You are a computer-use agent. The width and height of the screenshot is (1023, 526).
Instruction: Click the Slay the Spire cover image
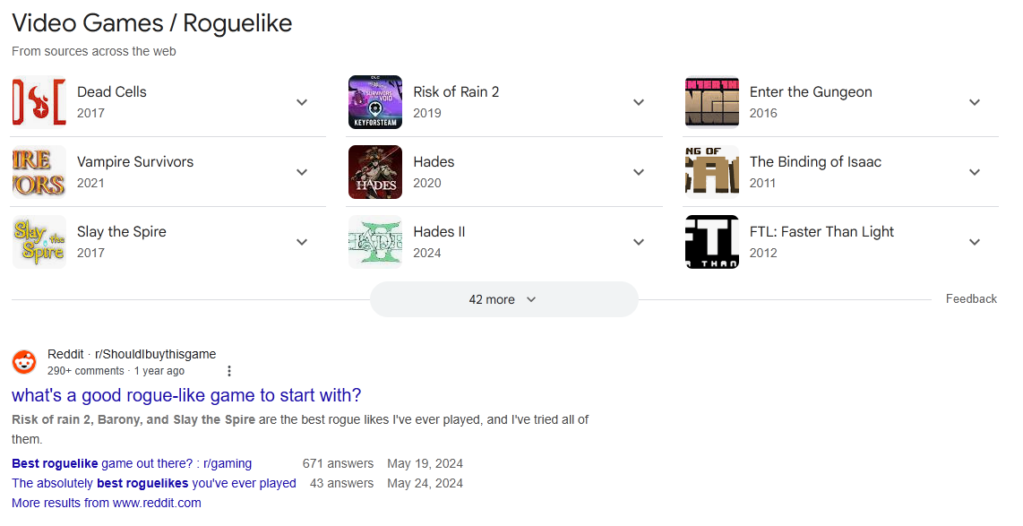click(39, 242)
